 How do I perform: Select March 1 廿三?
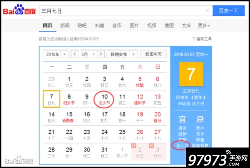click(69, 81)
